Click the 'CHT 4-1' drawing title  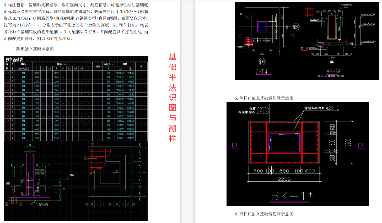pyautogui.click(x=264, y=72)
